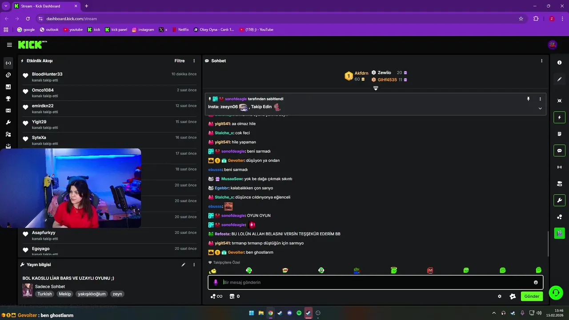The image size is (569, 320).
Task: Click the info icon in right sidebar
Action: click(x=559, y=63)
